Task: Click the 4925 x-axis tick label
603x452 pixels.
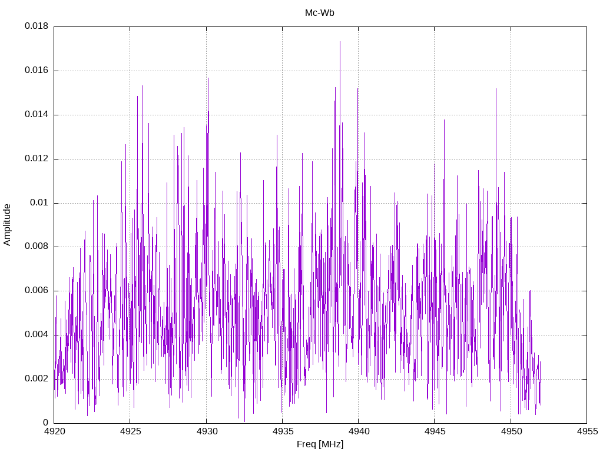Action: [131, 431]
